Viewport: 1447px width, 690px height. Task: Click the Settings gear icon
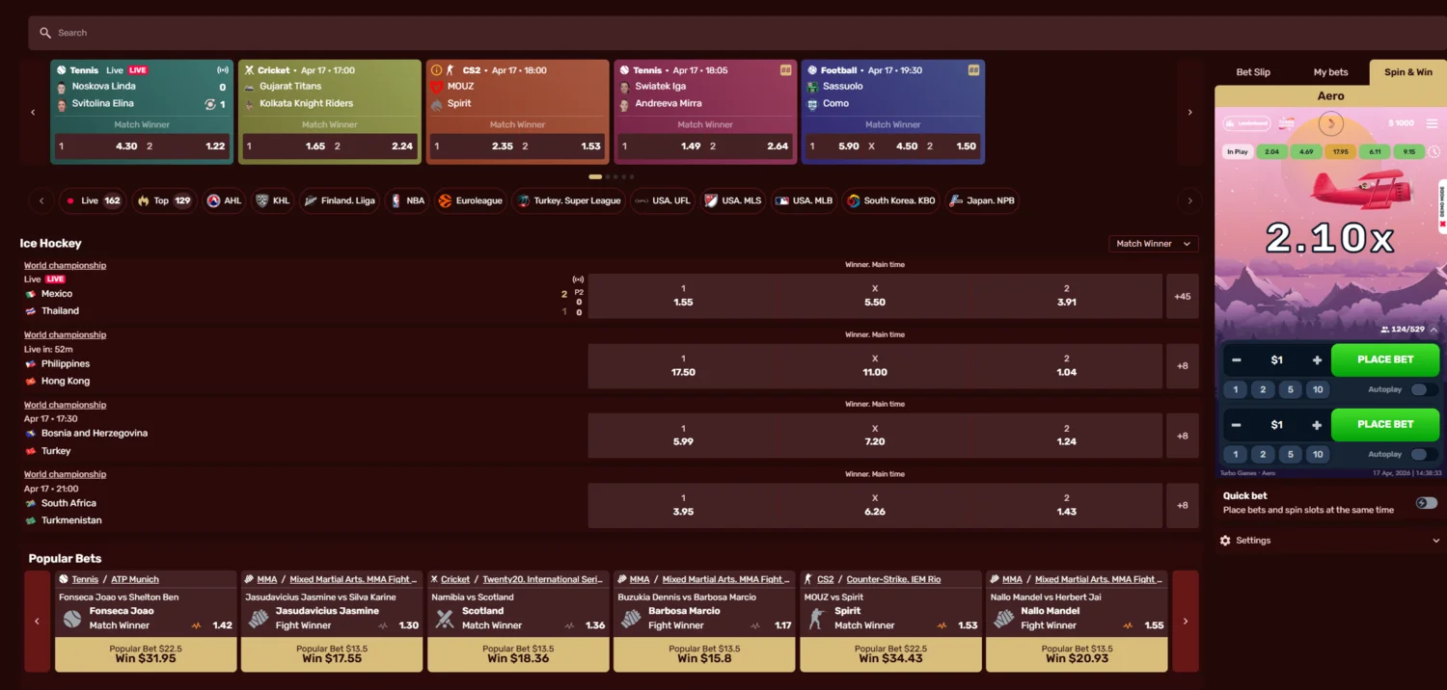(x=1225, y=541)
